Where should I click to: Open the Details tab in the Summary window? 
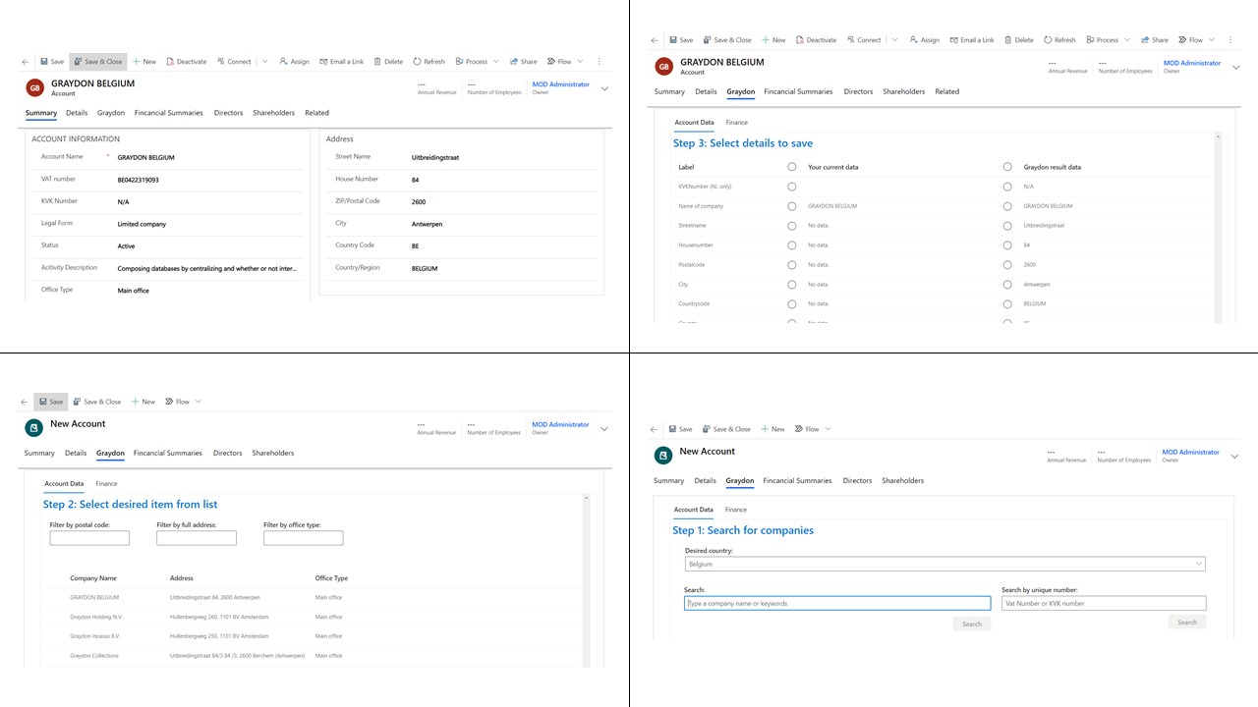point(77,113)
